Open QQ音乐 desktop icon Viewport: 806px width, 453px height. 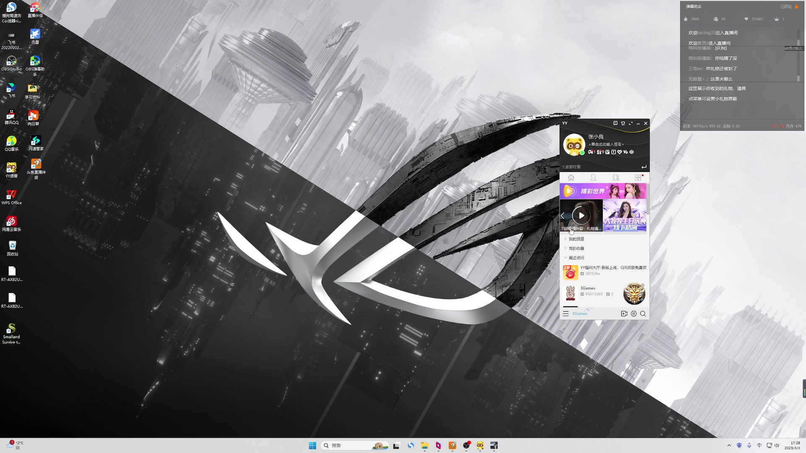[11, 144]
